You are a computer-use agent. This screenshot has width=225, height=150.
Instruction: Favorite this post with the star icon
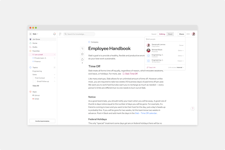pos(82,54)
